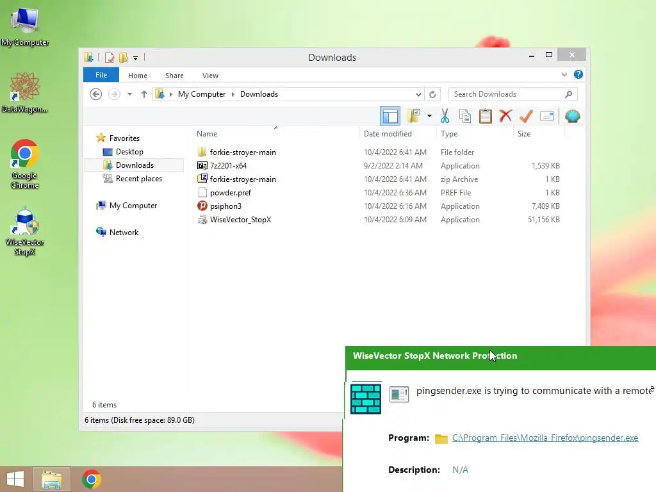656x492 pixels.
Task: Open Help via blue question mark
Action: 578,74
